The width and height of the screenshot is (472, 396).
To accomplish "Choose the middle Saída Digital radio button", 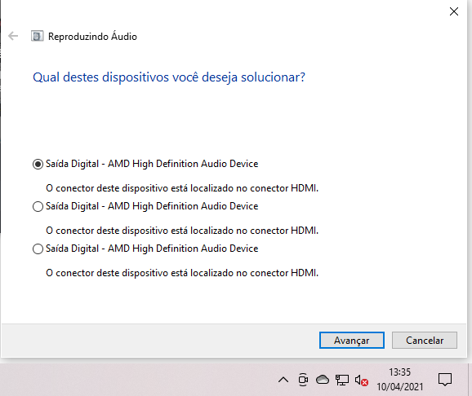I will 38,206.
